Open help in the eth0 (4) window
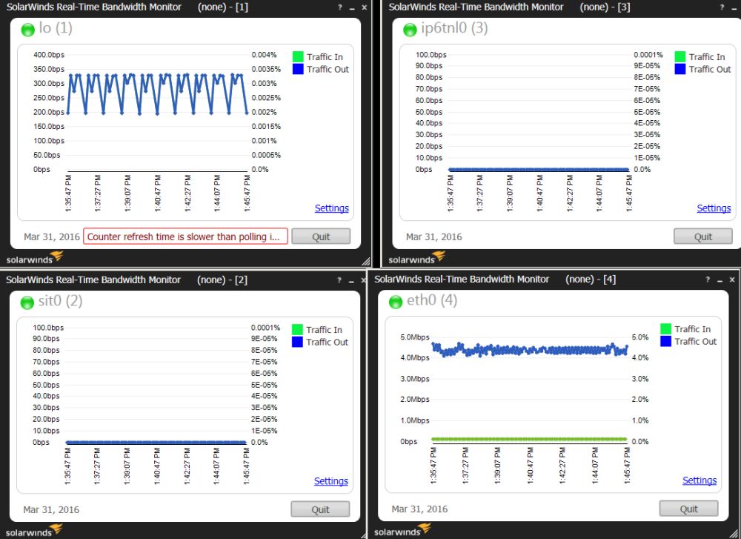The image size is (741, 539). 708,280
